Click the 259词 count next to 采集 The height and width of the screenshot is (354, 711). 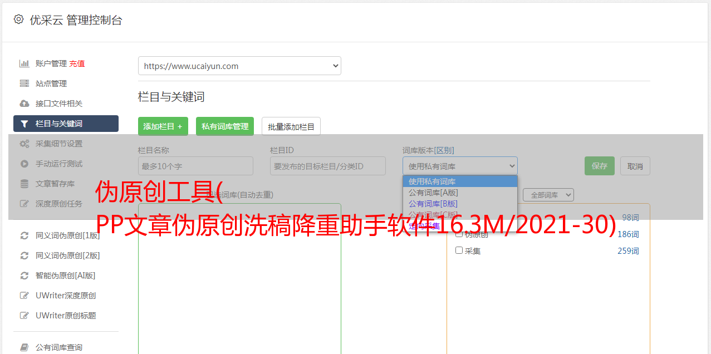coord(628,251)
